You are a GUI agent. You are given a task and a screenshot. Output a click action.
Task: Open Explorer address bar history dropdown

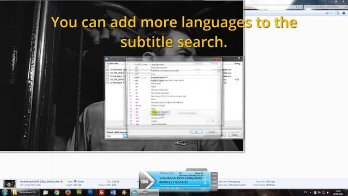[x=296, y=7]
